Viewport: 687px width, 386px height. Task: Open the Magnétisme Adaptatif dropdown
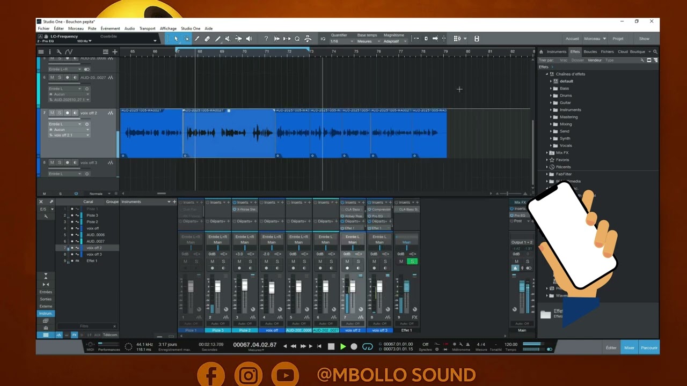coord(395,41)
